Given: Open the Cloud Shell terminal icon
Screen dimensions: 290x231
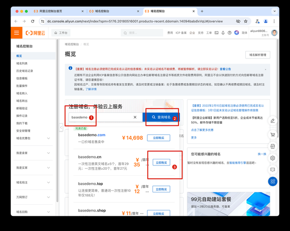Looking at the screenshot, I should (217, 33).
